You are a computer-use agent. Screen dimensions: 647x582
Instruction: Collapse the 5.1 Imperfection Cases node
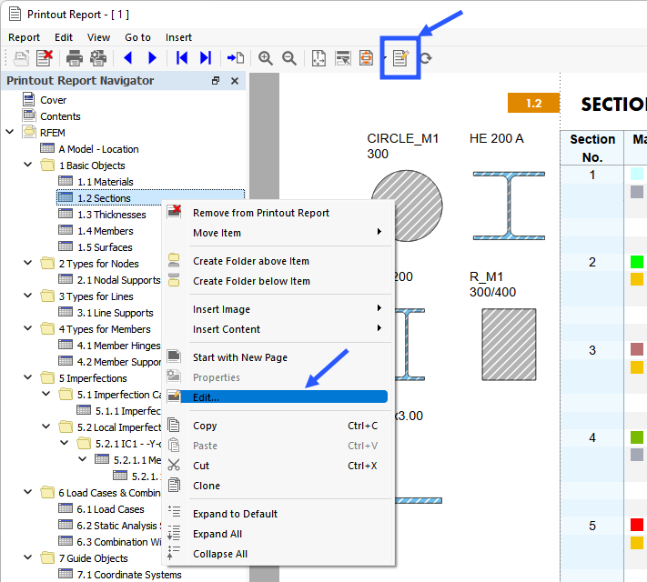[46, 394]
